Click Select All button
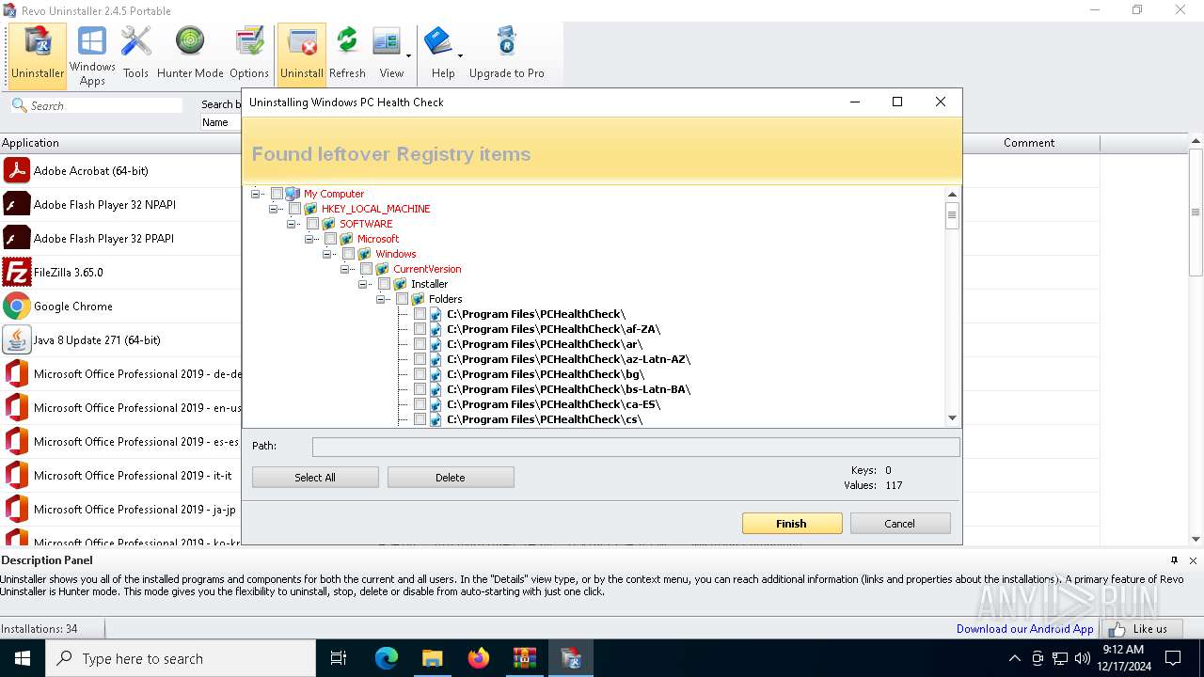 [315, 478]
